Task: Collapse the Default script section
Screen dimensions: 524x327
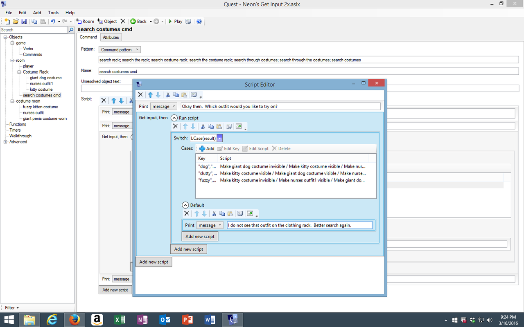Action: 185,205
